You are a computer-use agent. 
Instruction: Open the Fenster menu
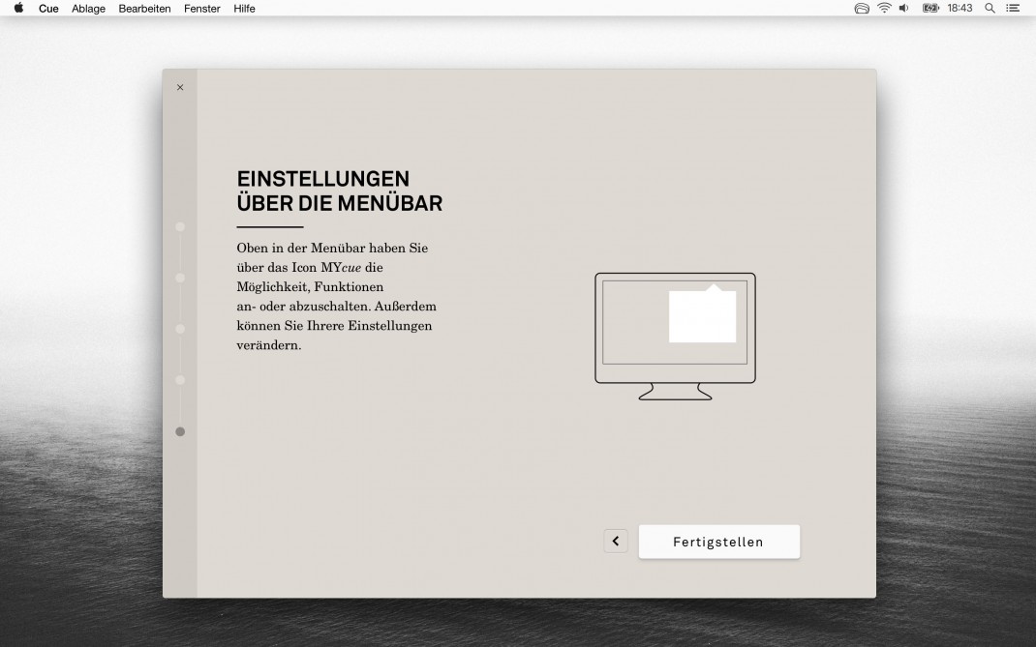pos(201,9)
